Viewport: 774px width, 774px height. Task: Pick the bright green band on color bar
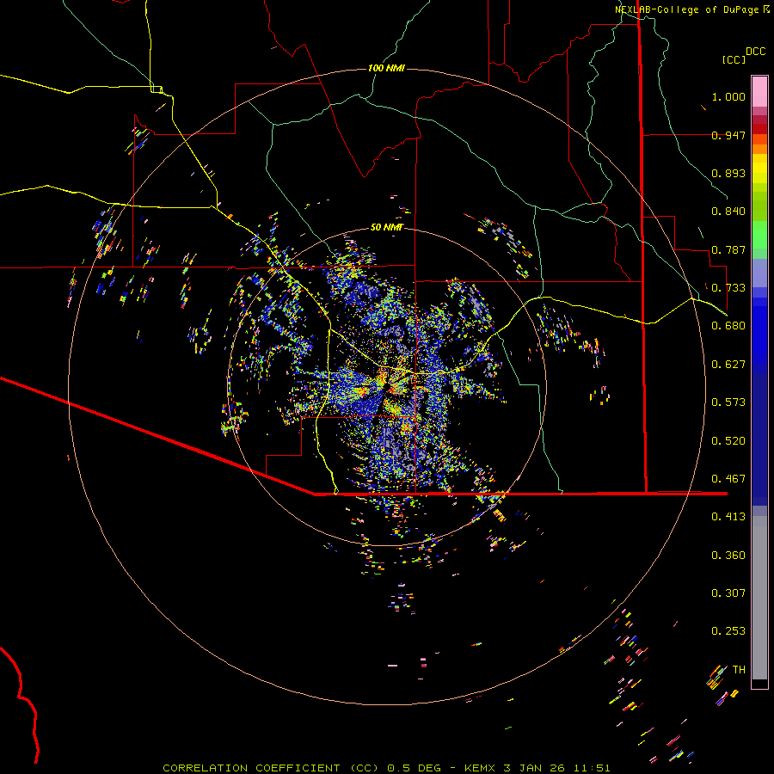tap(759, 235)
